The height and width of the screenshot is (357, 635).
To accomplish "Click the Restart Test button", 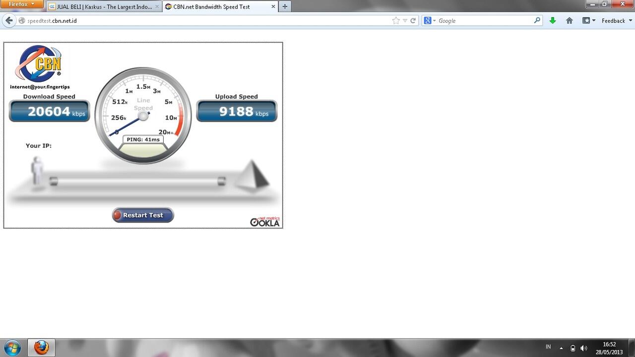I will [x=143, y=215].
